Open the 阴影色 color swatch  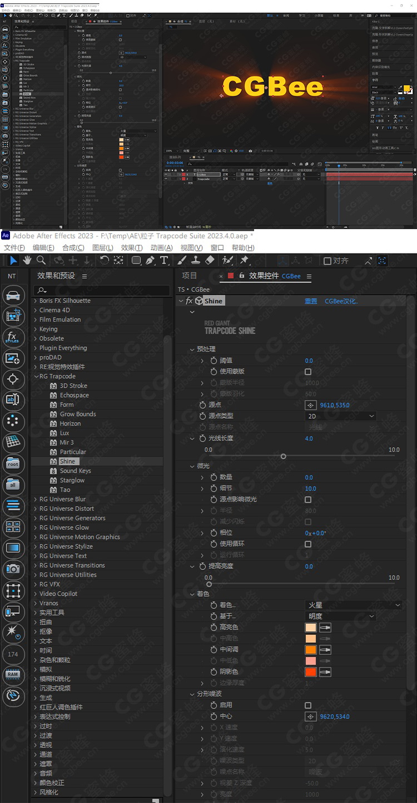[311, 672]
